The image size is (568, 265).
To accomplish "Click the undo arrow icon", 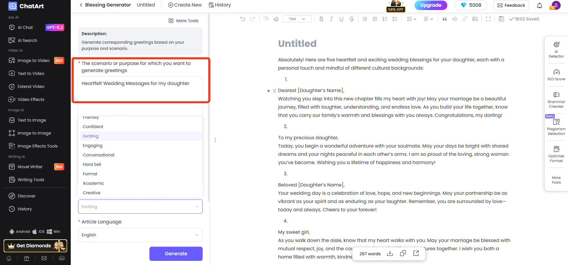I will pyautogui.click(x=243, y=19).
